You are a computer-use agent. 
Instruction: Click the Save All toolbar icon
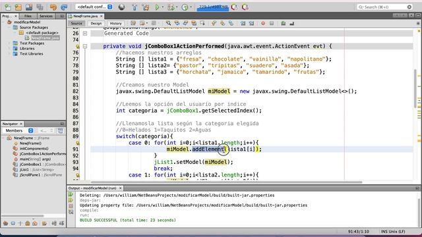click(40, 7)
